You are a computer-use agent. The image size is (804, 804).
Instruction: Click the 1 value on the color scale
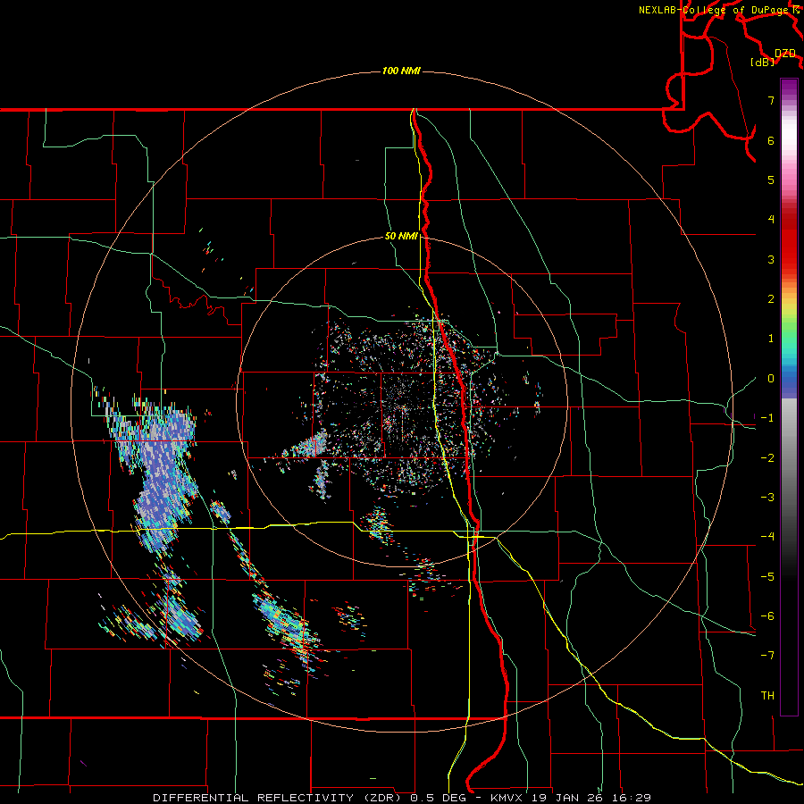771,339
